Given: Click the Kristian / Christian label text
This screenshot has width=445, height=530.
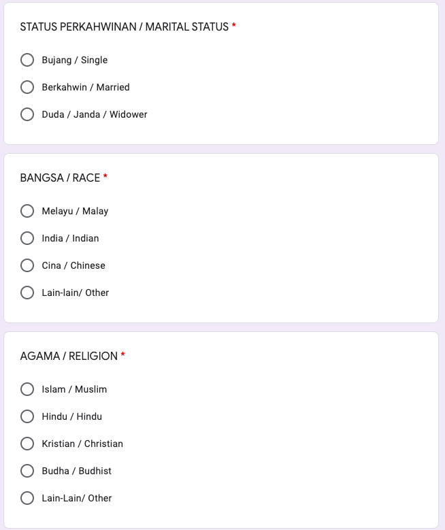Looking at the screenshot, I should point(82,444).
